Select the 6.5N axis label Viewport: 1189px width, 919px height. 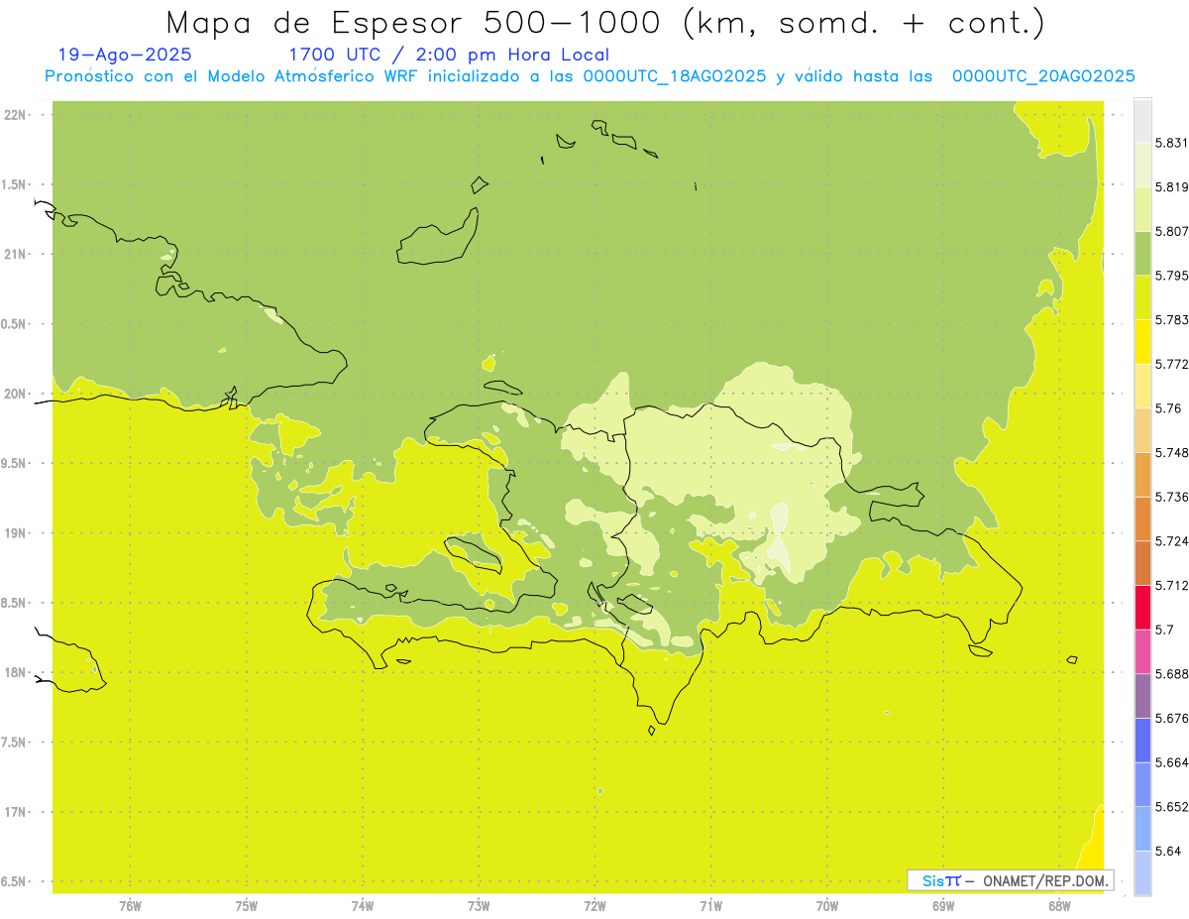14,881
